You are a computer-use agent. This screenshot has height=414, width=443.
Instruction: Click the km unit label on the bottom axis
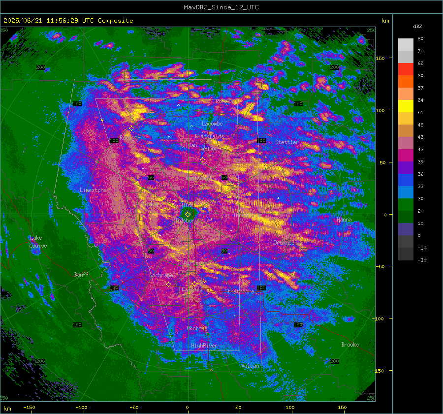pos(7,409)
